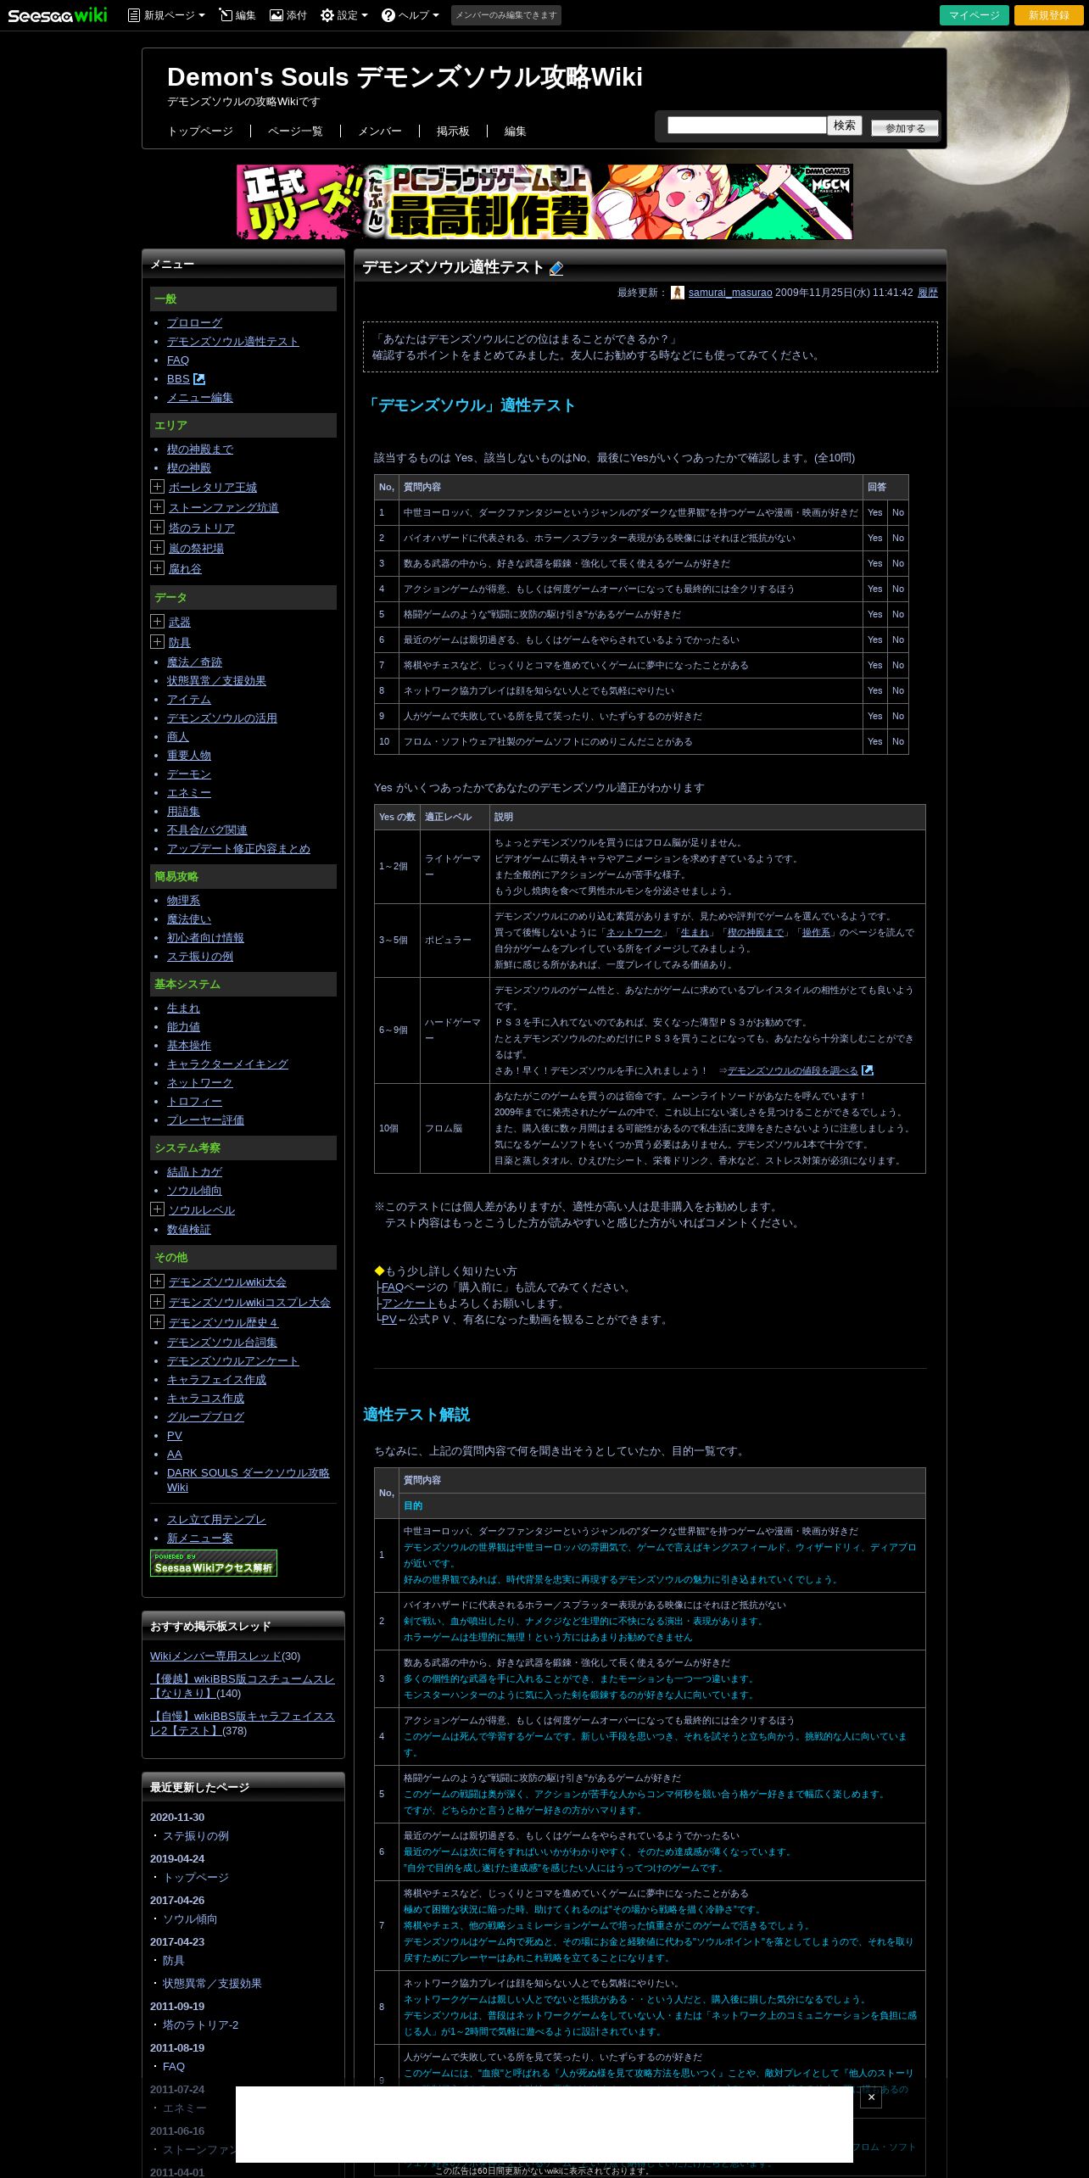Open the FAQ link in 一般 menu

178,360
